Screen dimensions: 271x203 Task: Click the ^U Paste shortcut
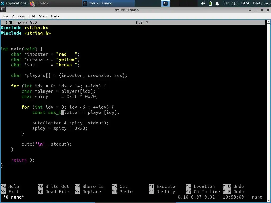pyautogui.click(x=122, y=192)
